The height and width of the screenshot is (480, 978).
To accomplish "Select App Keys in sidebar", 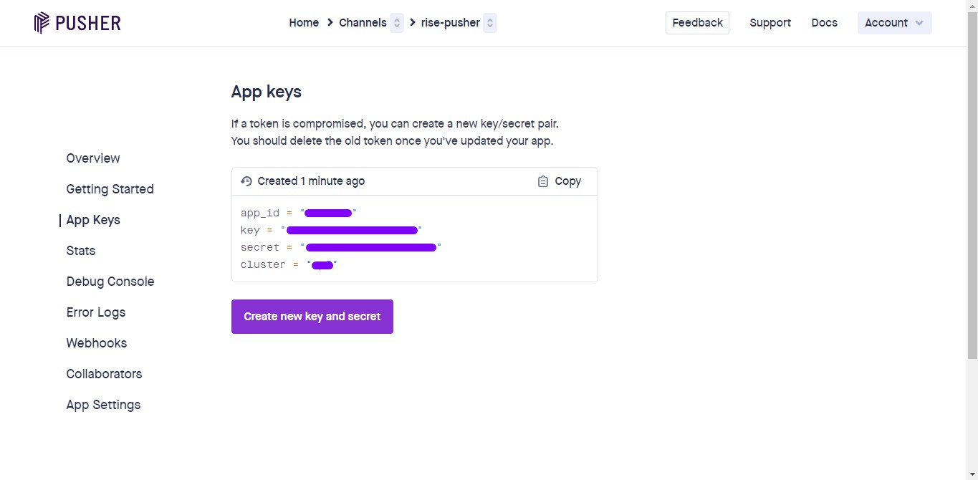I will click(93, 220).
